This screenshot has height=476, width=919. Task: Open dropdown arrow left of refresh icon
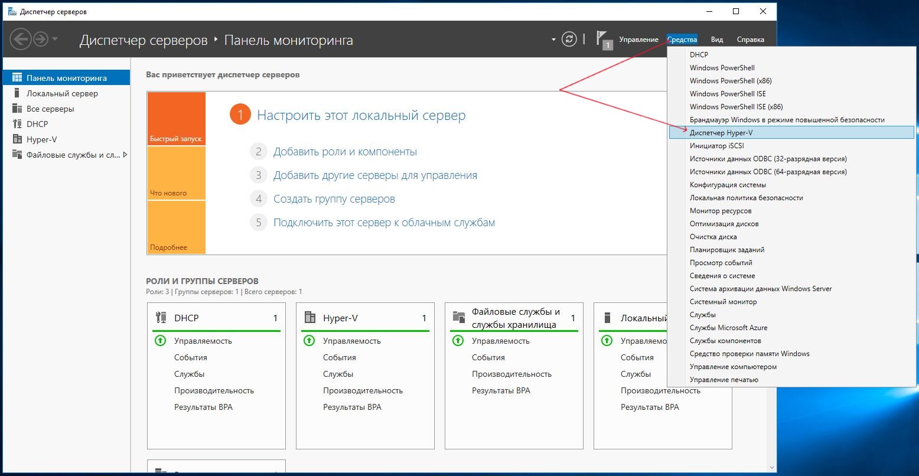pyautogui.click(x=553, y=40)
